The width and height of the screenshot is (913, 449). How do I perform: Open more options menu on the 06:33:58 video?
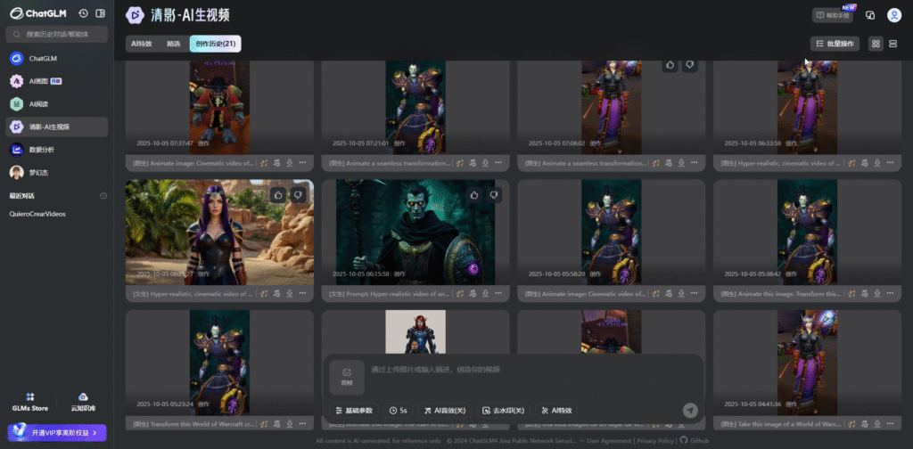point(891,163)
